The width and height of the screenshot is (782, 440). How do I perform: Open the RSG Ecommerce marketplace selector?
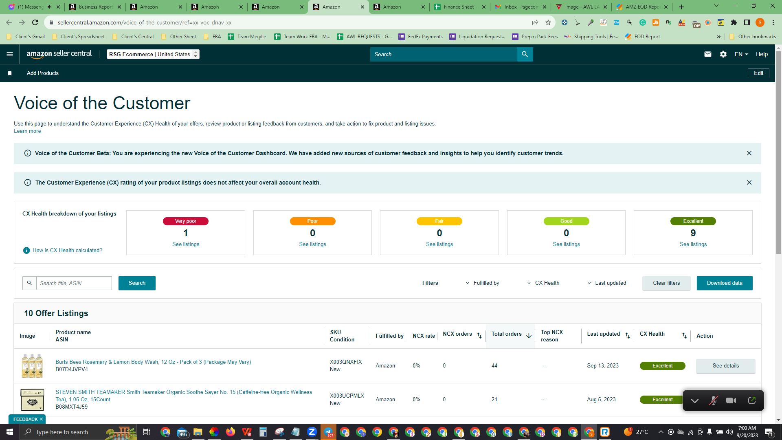click(153, 54)
